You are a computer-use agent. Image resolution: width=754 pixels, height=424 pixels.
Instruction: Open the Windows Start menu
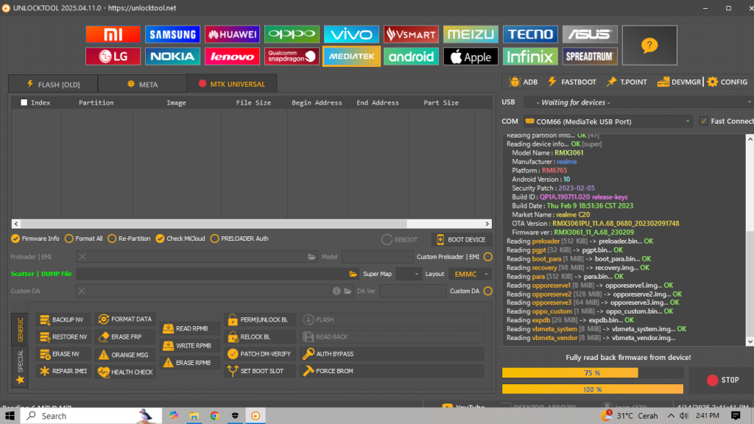click(10, 416)
